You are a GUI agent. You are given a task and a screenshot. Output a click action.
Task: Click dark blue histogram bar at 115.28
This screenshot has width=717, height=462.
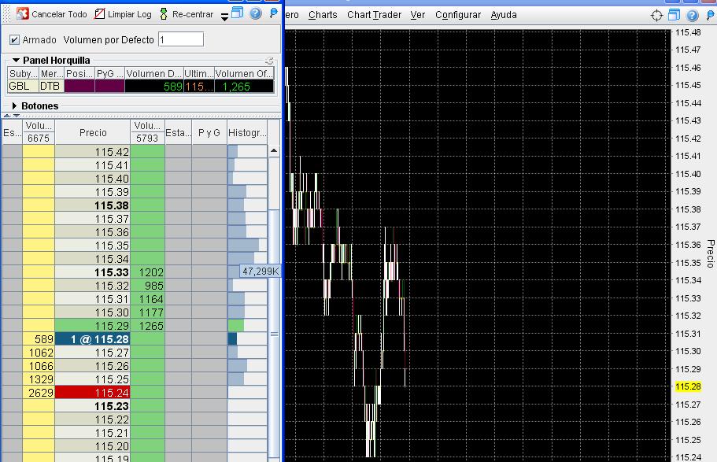point(232,339)
